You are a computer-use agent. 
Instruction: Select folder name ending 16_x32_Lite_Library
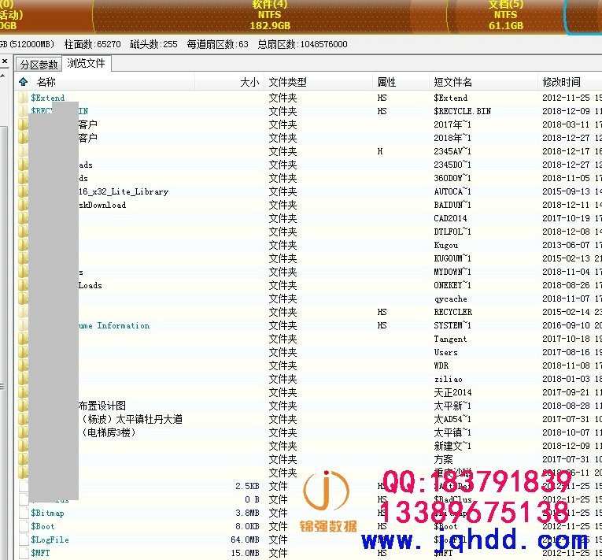click(x=124, y=191)
